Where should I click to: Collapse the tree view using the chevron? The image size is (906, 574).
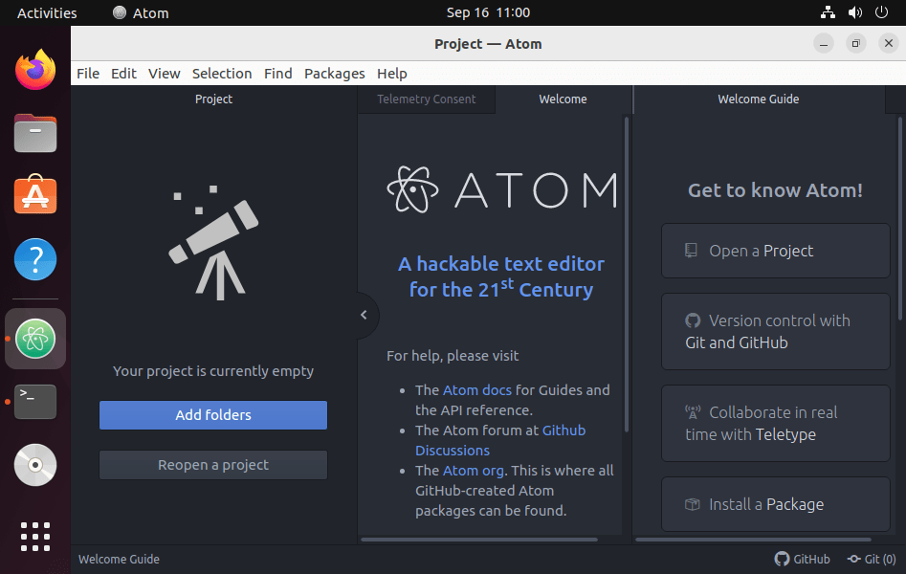[x=364, y=315]
